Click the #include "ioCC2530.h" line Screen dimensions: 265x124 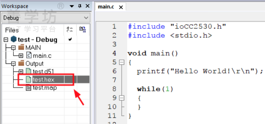pyautogui.click(x=177, y=27)
